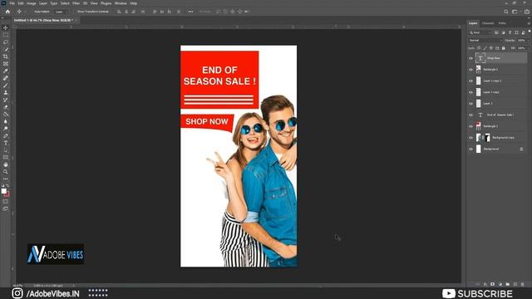Switch to the Paths tab
The image size is (532, 299).
click(x=502, y=23)
